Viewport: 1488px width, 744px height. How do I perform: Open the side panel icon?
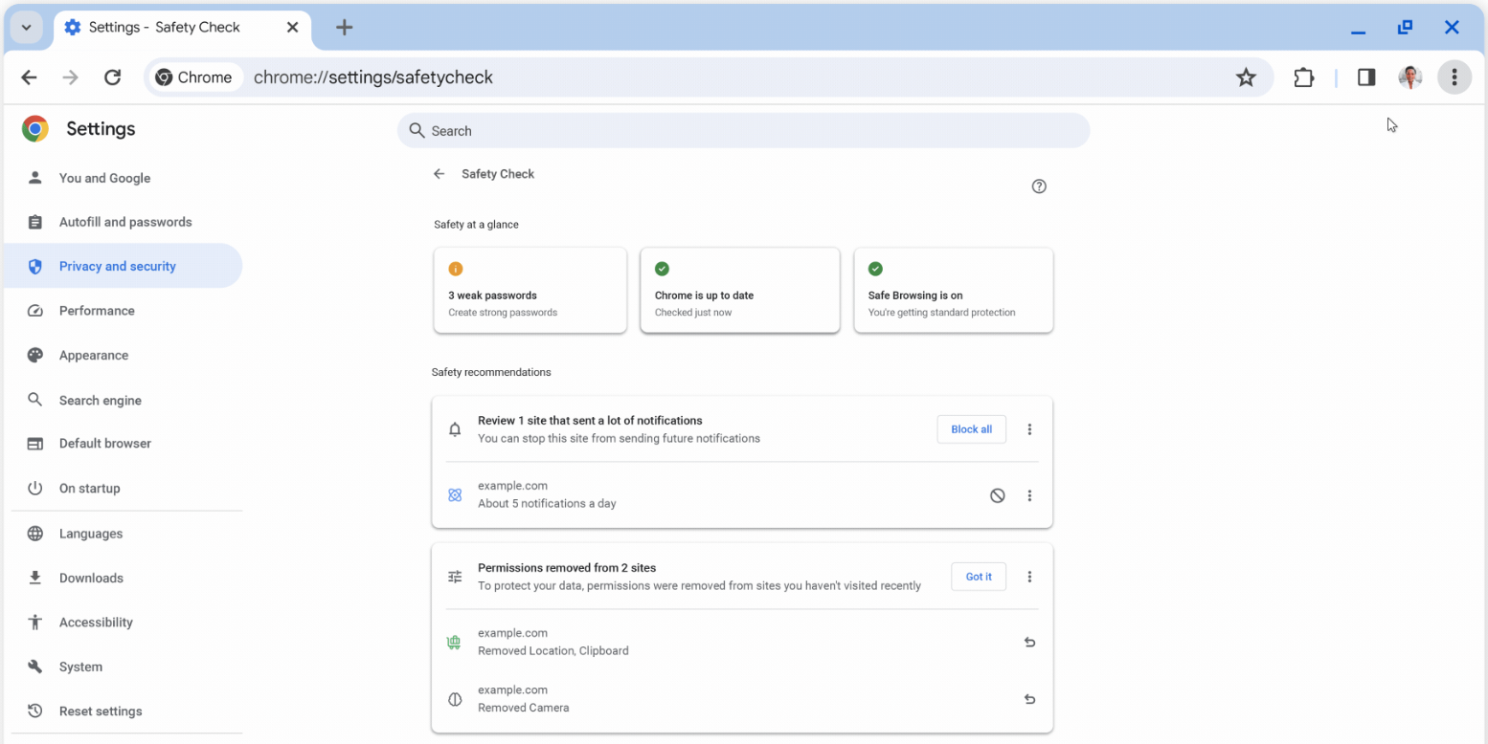1365,77
